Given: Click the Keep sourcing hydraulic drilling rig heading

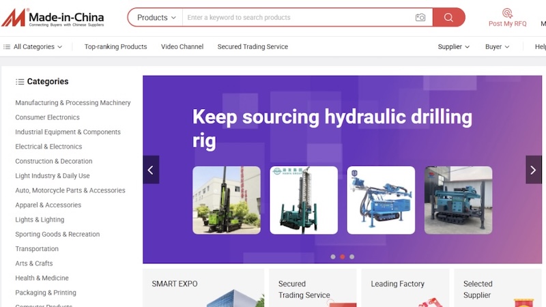Looking at the screenshot, I should pos(332,128).
